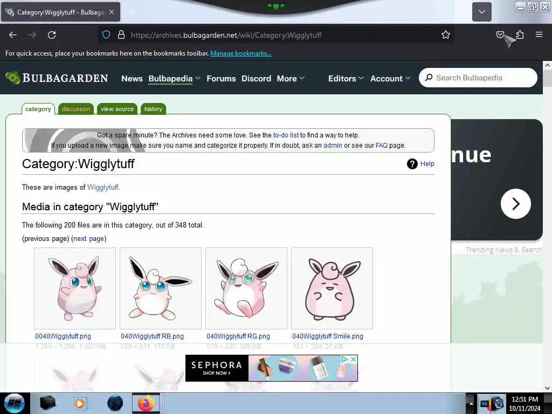Open the 040Wigglytuff Smile.png file link
552x414 pixels.
click(x=328, y=336)
